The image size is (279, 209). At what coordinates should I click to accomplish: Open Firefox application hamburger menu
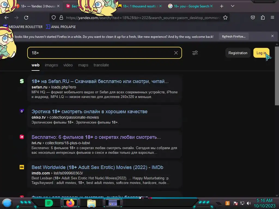[272, 17]
